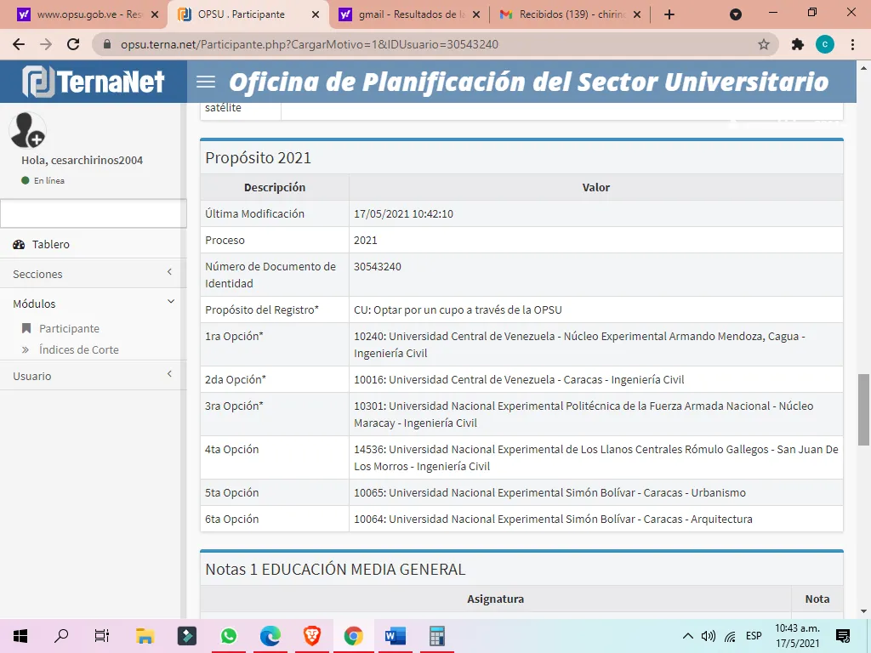Open the browser extensions puzzle icon
Screen dimensions: 871x653
click(798, 44)
